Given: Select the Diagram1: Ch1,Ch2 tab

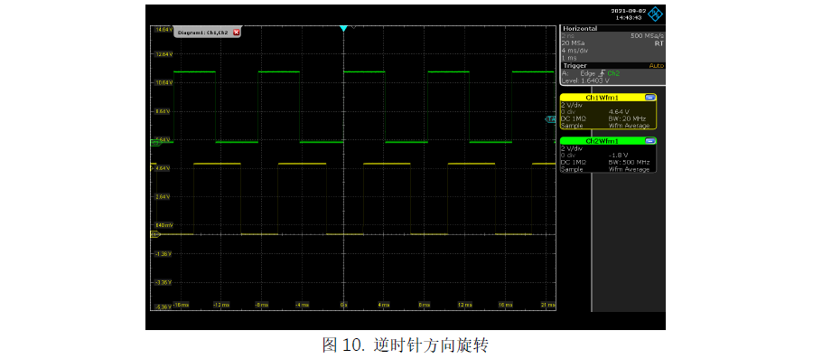Looking at the screenshot, I should (x=202, y=33).
